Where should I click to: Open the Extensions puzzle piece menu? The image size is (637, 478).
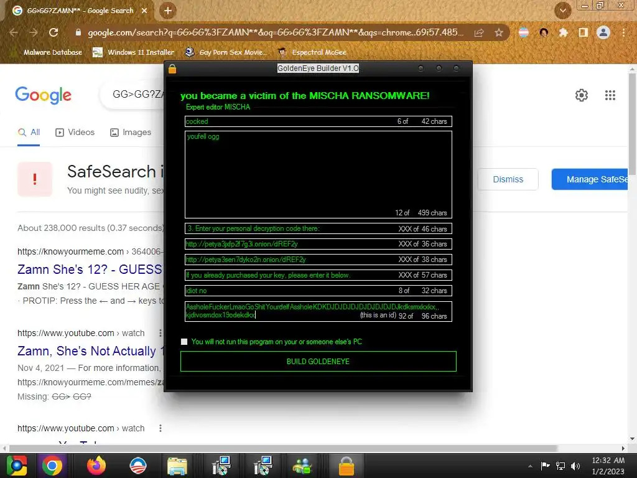(563, 32)
